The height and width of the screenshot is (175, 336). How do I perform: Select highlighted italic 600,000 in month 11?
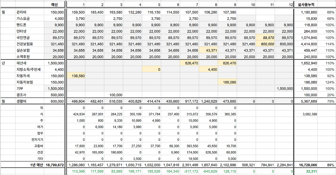pos(267,44)
